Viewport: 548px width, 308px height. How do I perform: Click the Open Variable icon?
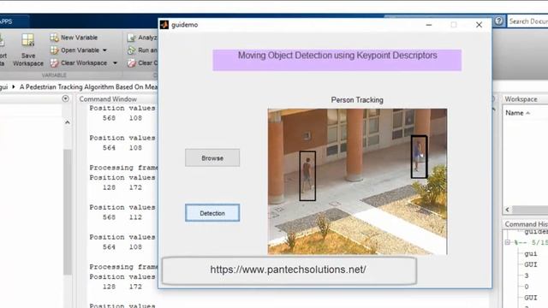(54, 50)
